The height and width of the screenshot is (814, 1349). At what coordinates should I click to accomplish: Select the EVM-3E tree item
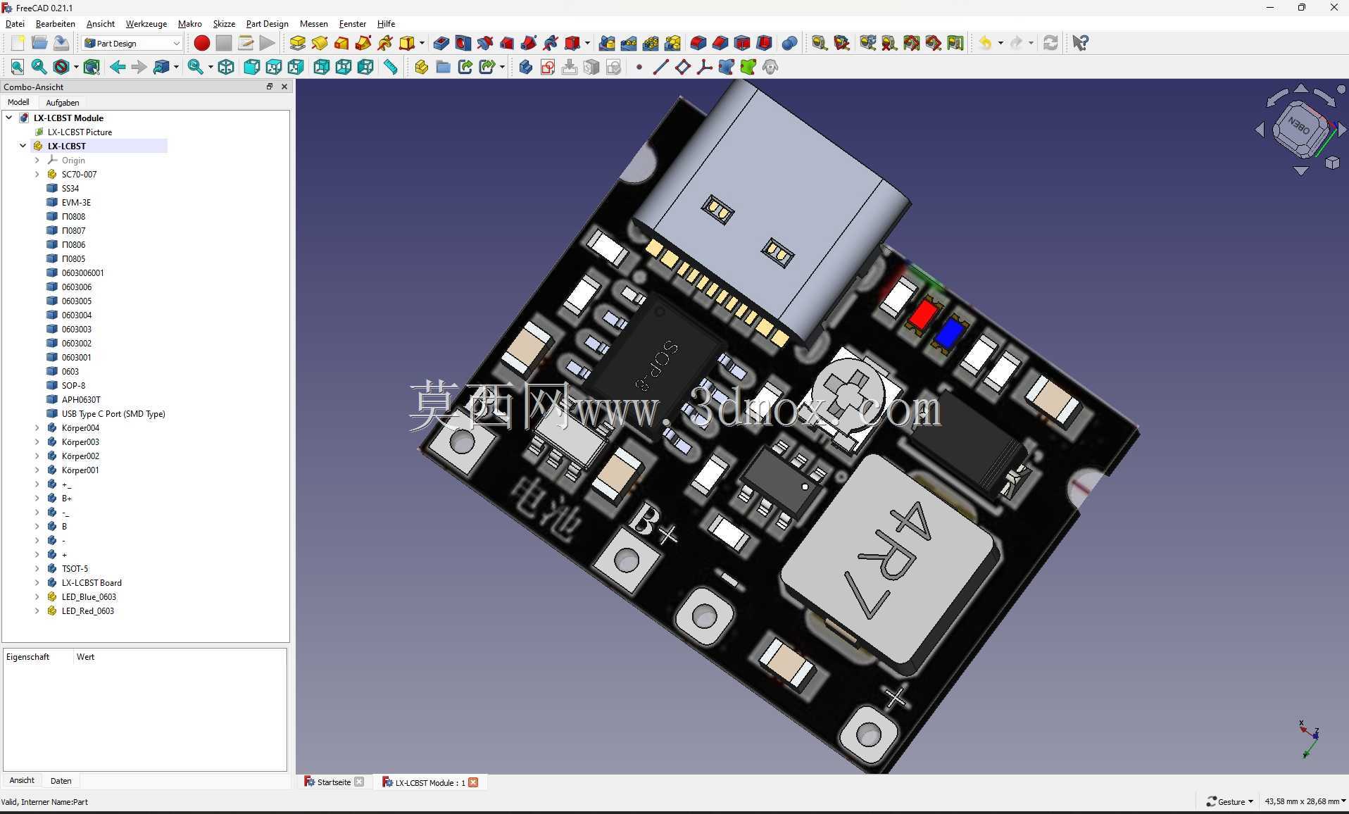tap(76, 202)
